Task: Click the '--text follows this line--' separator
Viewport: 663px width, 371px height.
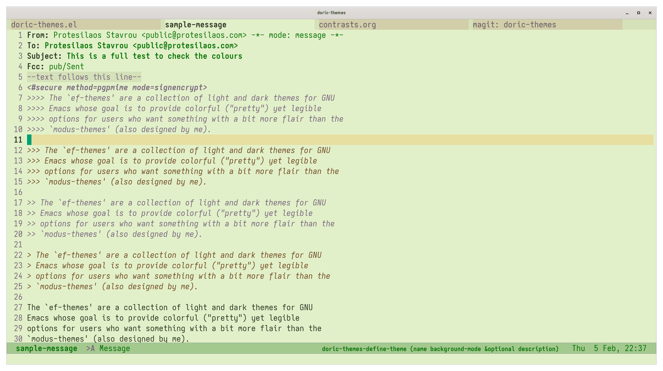Action: (84, 77)
